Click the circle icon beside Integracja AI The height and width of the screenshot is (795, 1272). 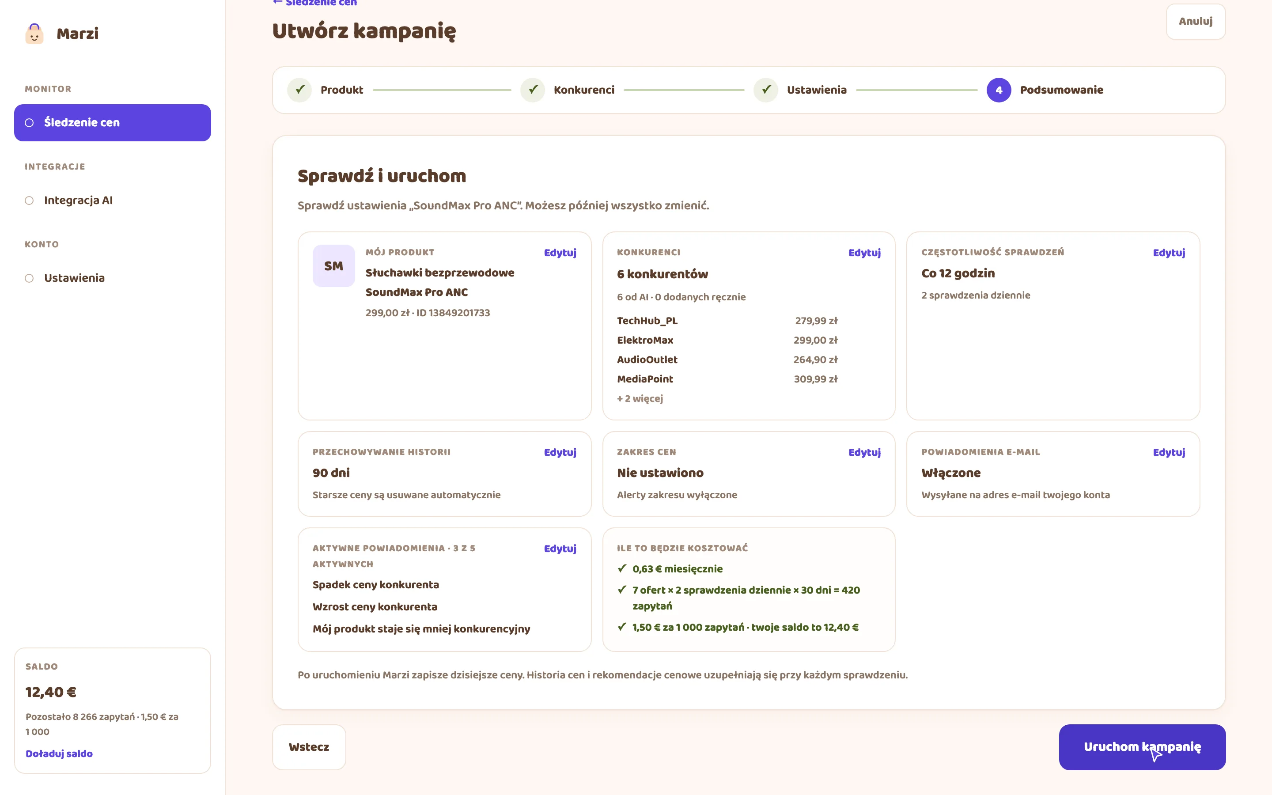tap(30, 201)
